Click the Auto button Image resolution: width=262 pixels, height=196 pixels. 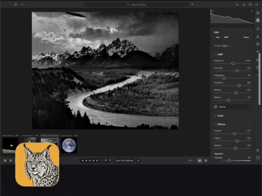(x=218, y=37)
